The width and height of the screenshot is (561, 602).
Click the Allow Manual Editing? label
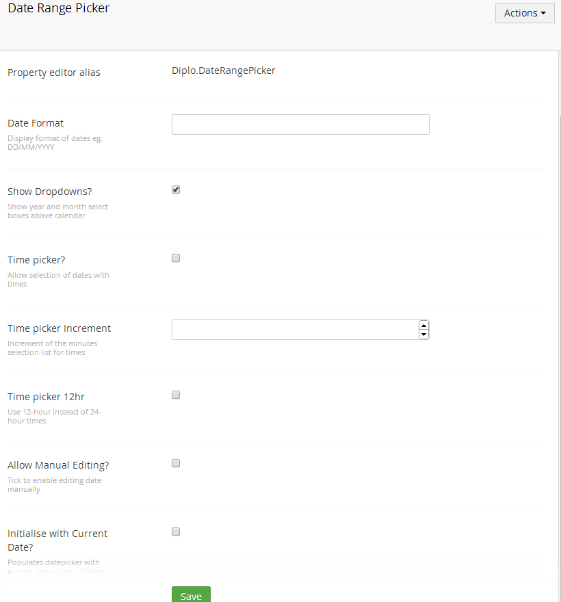58,465
